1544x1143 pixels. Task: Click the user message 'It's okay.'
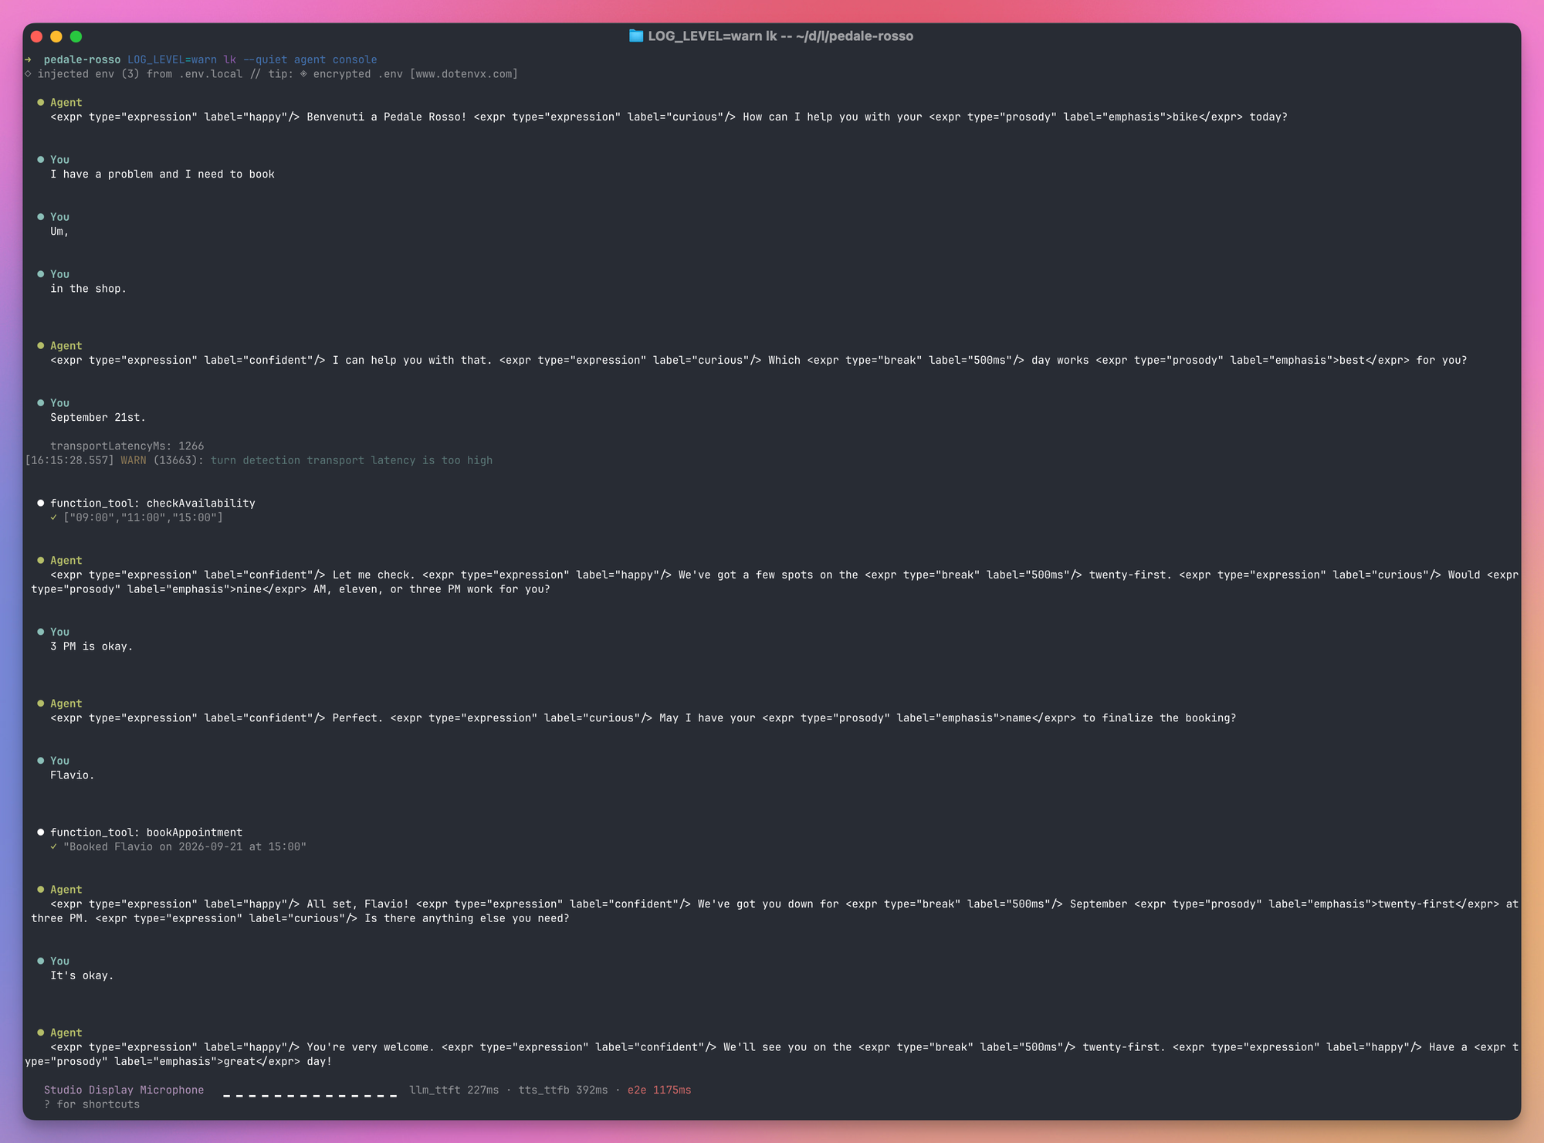pyautogui.click(x=82, y=975)
